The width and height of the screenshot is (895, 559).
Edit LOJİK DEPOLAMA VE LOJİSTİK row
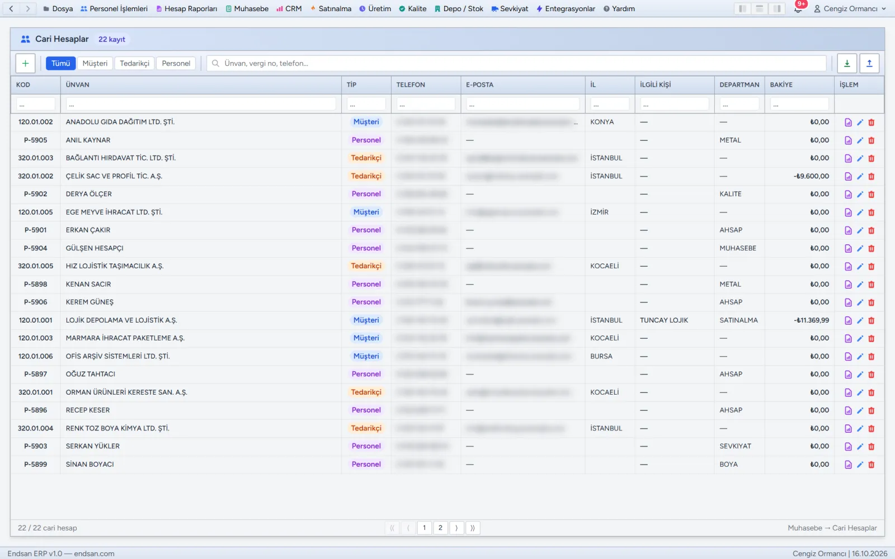click(x=860, y=320)
